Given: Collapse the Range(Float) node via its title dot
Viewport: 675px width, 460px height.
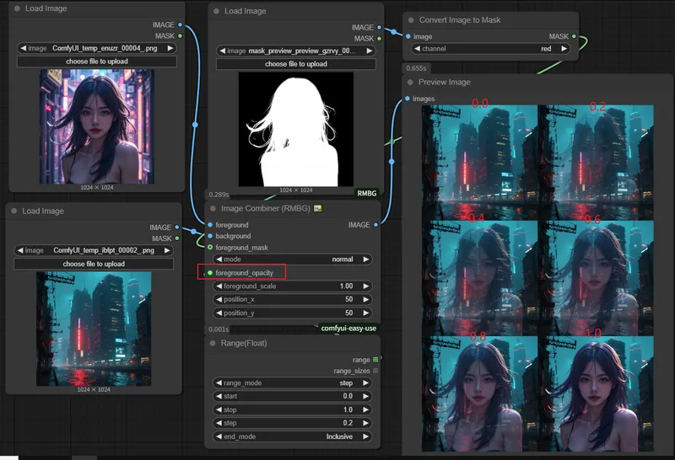Looking at the screenshot, I should click(x=213, y=344).
